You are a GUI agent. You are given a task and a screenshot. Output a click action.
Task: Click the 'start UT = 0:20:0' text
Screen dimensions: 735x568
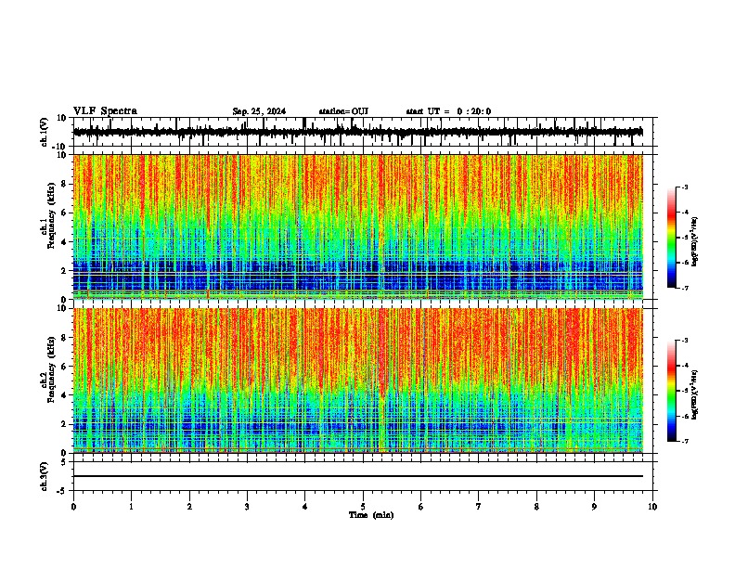[x=448, y=111]
